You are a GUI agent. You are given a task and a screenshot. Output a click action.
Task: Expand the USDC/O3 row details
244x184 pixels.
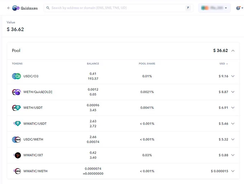233,76
